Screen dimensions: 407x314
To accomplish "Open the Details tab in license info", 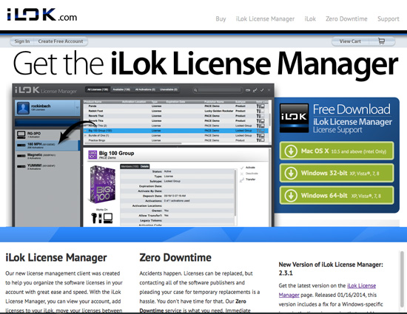I will pos(144,166).
